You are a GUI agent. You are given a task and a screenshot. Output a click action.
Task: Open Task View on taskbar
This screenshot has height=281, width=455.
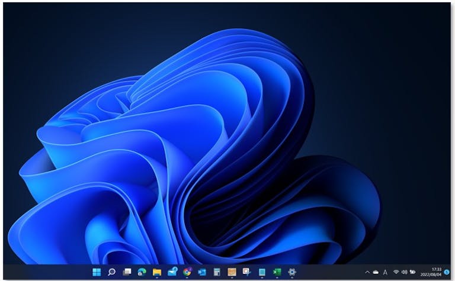coord(127,272)
